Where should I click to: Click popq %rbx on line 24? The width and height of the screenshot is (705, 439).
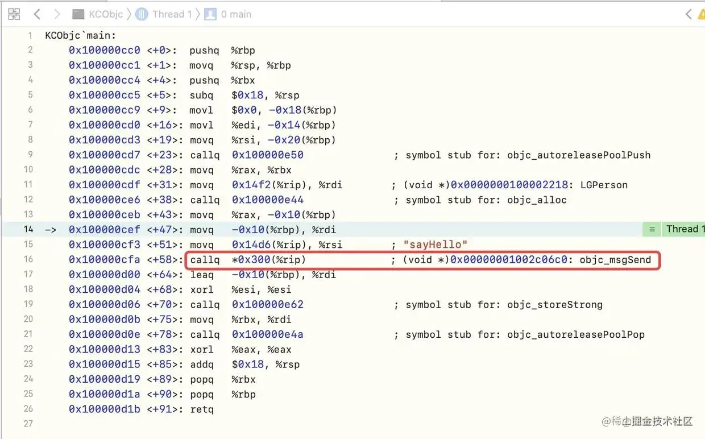click(x=222, y=379)
